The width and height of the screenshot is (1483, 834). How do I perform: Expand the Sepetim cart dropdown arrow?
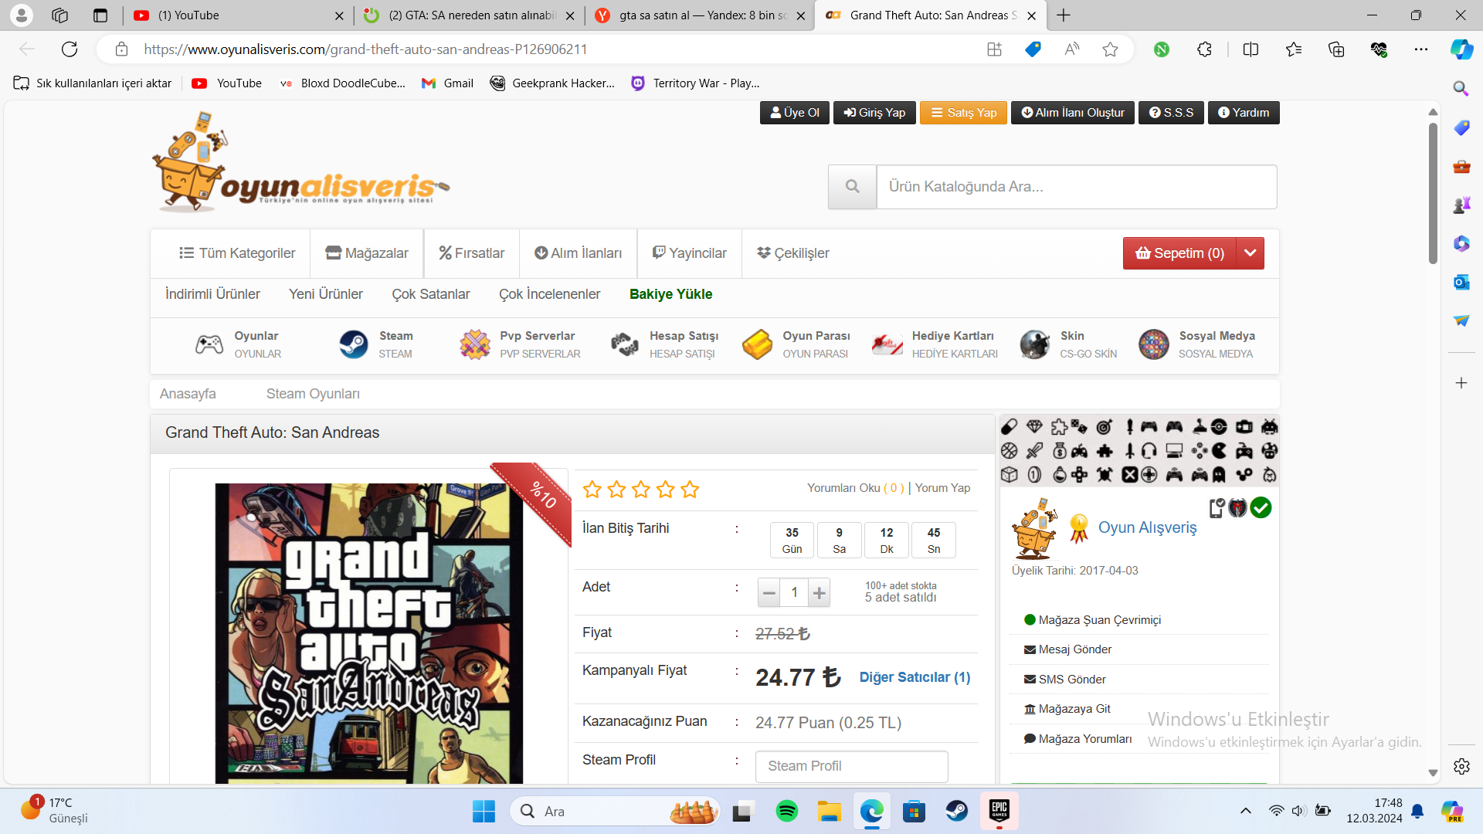[1250, 253]
